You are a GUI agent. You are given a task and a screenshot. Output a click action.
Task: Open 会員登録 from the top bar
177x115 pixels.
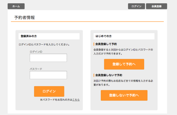coord(156,6)
